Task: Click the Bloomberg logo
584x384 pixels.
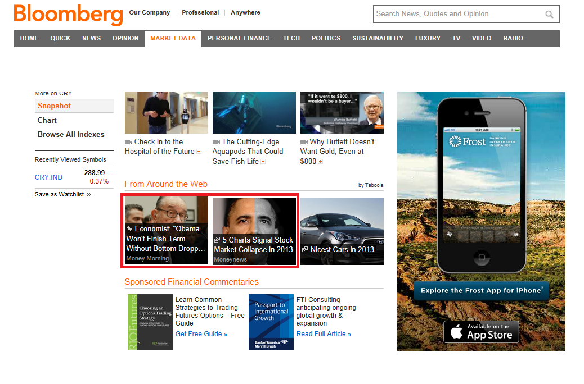Action: 68,15
